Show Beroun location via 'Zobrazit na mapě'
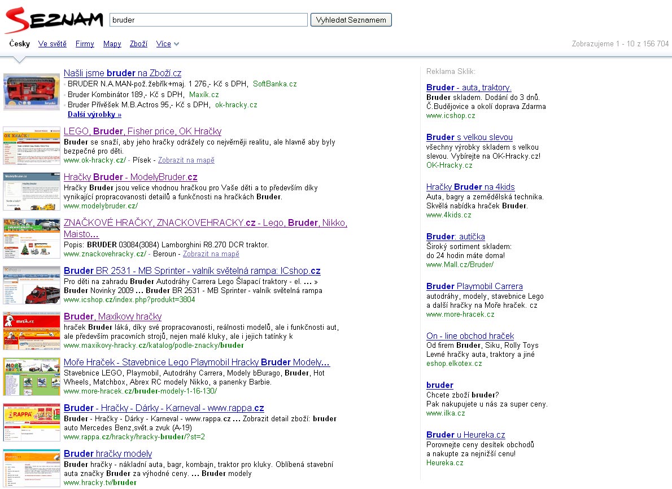This screenshot has width=672, height=489. 211,254
